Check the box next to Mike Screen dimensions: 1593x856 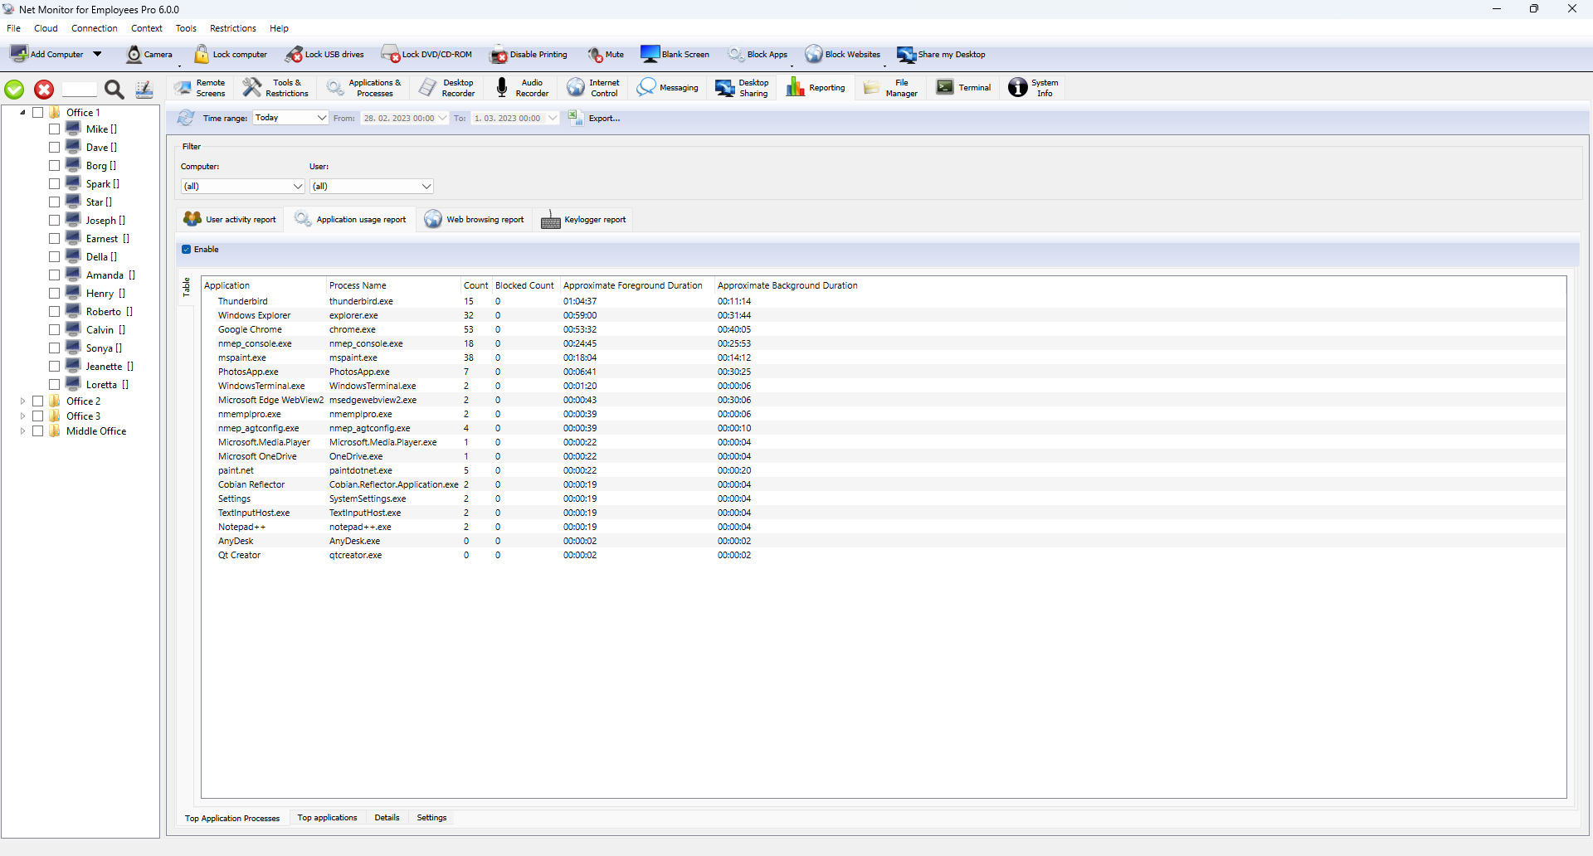(54, 129)
